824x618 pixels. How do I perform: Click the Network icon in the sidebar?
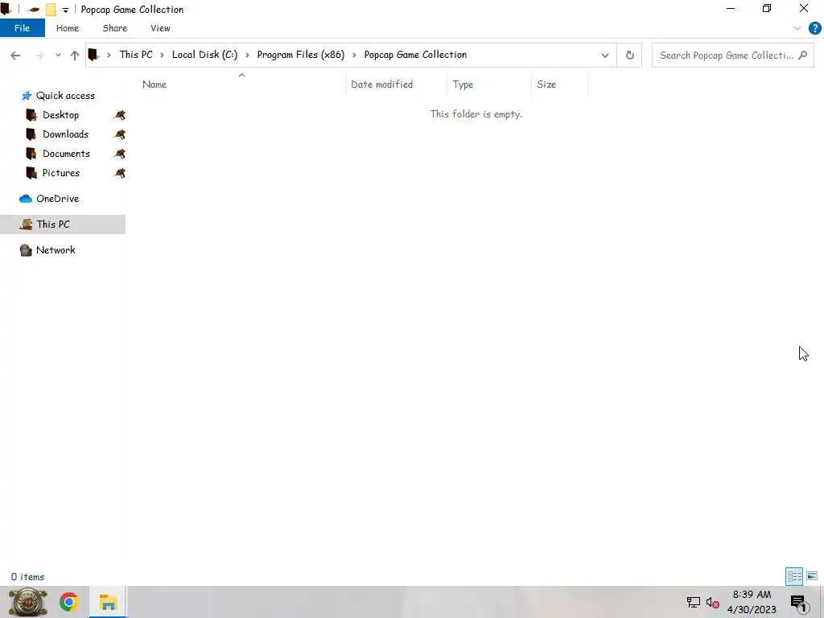(26, 250)
